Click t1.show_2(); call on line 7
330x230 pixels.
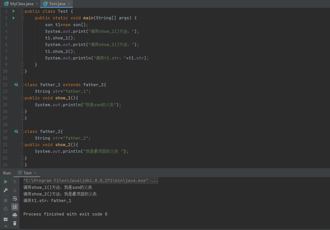pos(60,51)
